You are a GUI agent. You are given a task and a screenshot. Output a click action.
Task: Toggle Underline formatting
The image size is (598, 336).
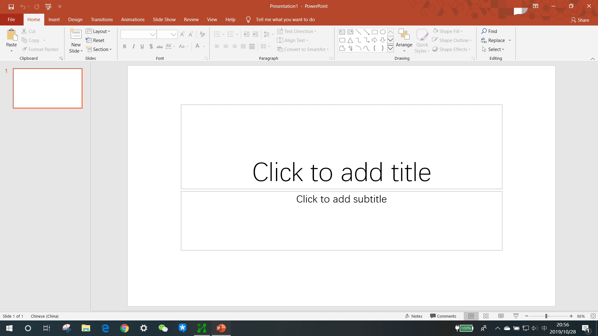pos(142,46)
